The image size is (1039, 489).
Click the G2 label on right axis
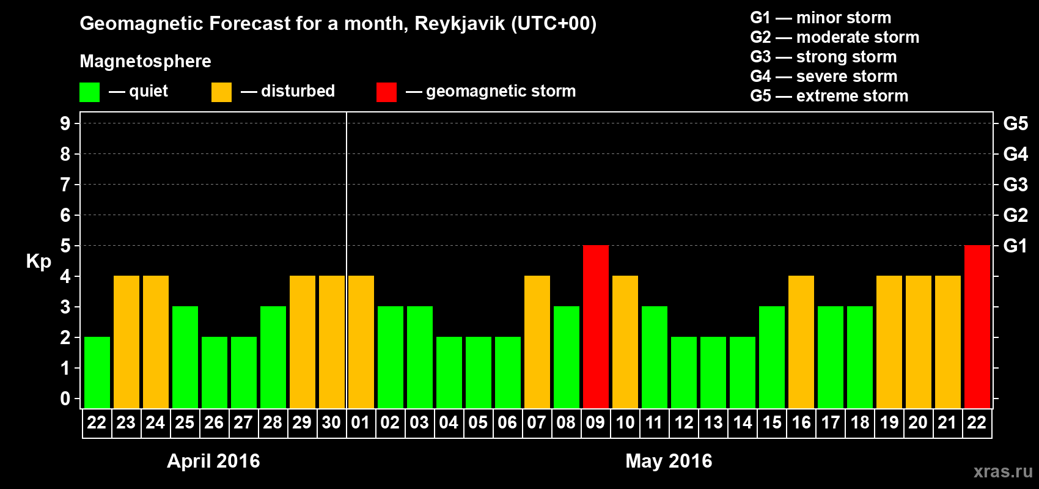click(x=1016, y=215)
